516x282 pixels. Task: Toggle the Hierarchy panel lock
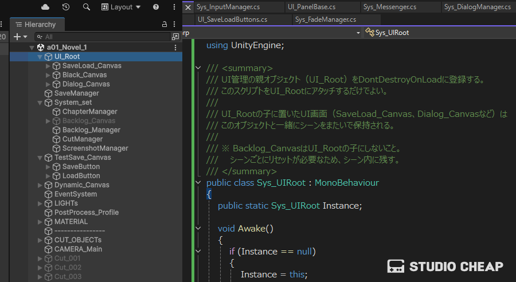point(165,24)
